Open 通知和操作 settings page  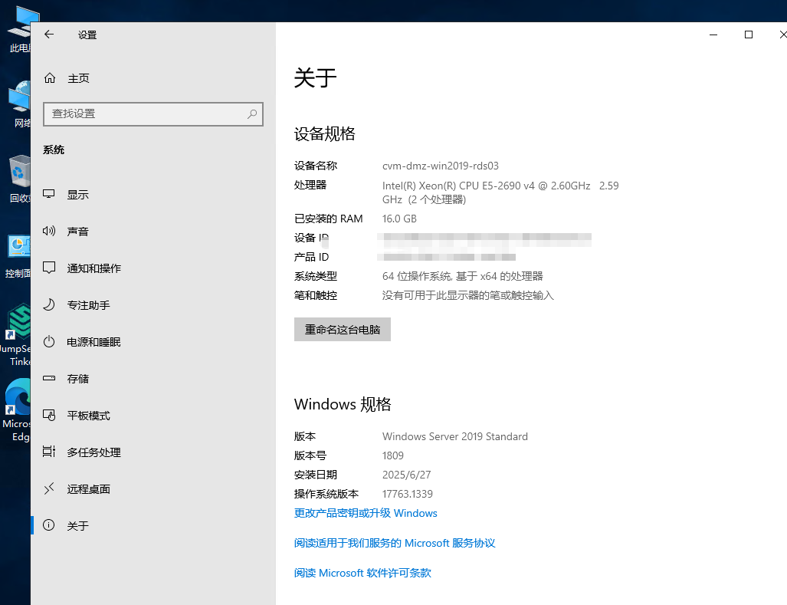pos(93,268)
